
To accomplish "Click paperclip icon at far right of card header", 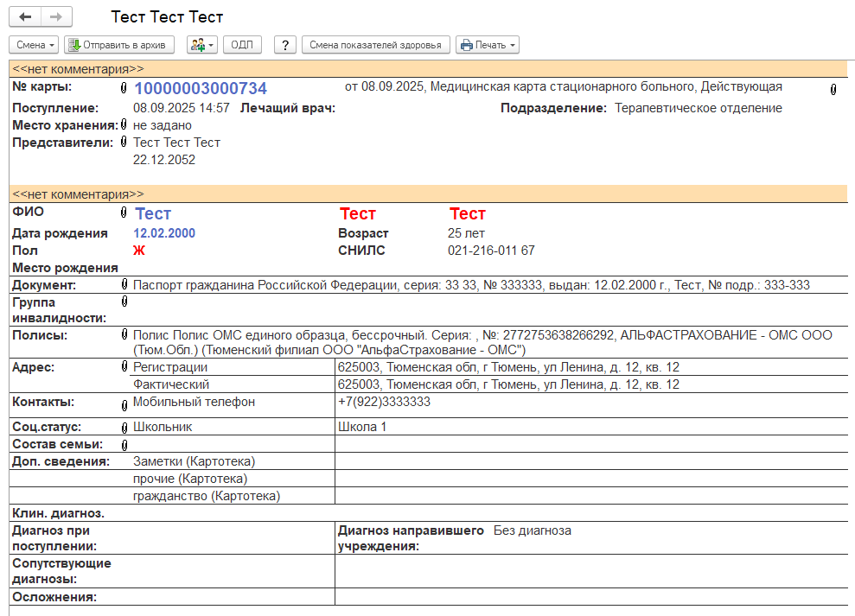I will point(833,89).
